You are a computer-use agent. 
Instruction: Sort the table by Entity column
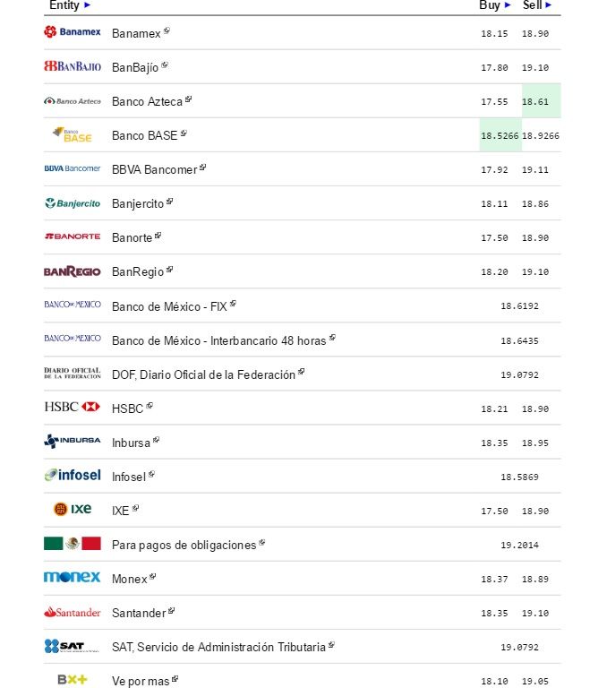click(70, 5)
